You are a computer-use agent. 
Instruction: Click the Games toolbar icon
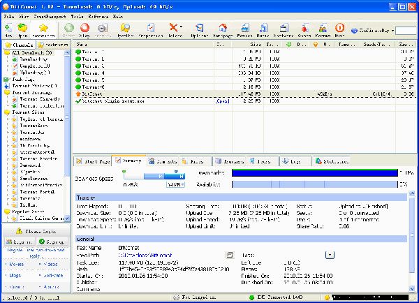(x=304, y=28)
